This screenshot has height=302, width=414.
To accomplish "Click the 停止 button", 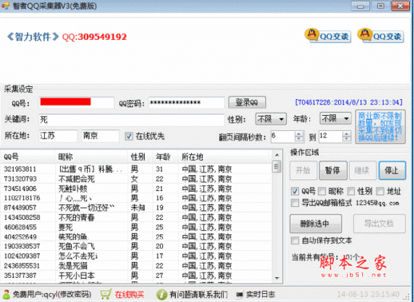I will (x=393, y=170).
